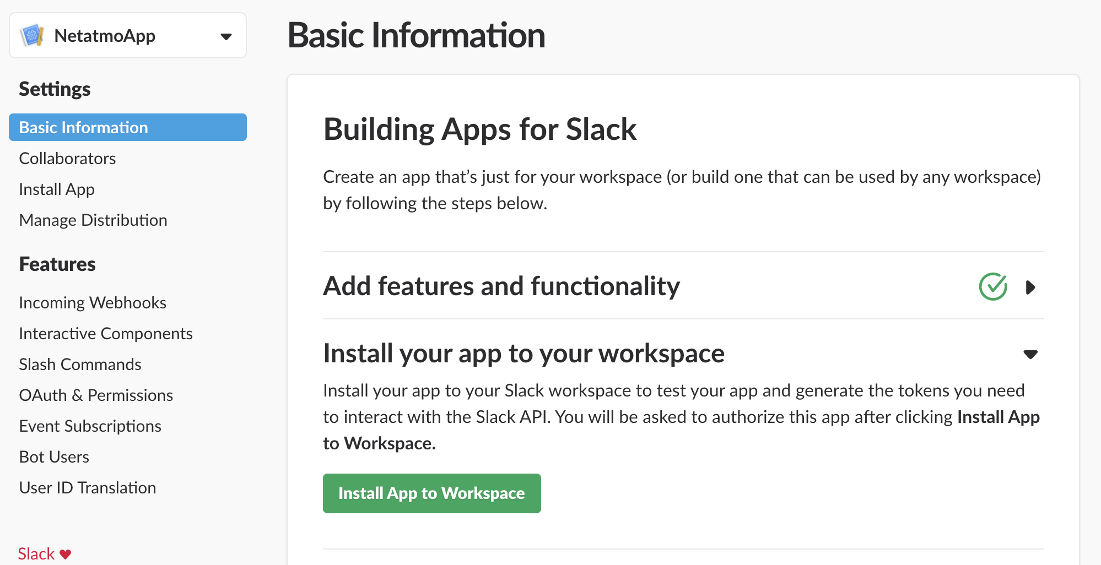Viewport: 1101px width, 565px height.
Task: Click the Building Apps for Slack heading
Action: 479,129
